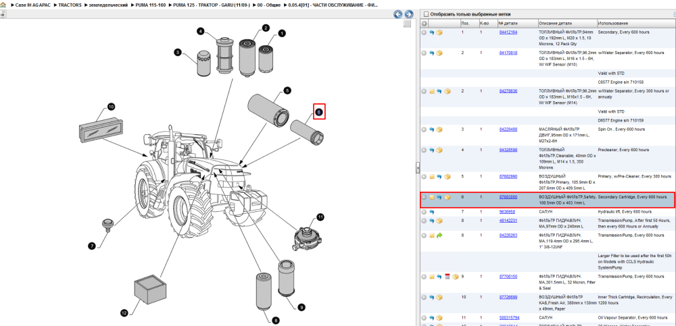This screenshot has height=326, width=676.
Task: Mark the round selector for part 84170818
Action: pos(425,53)
